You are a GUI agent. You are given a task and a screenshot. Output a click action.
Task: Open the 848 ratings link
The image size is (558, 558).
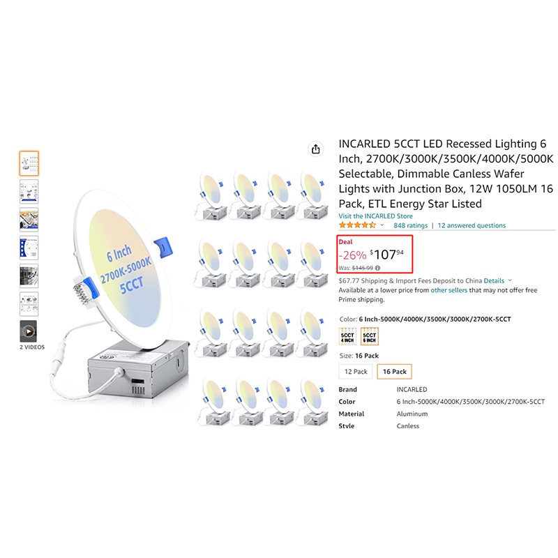410,225
